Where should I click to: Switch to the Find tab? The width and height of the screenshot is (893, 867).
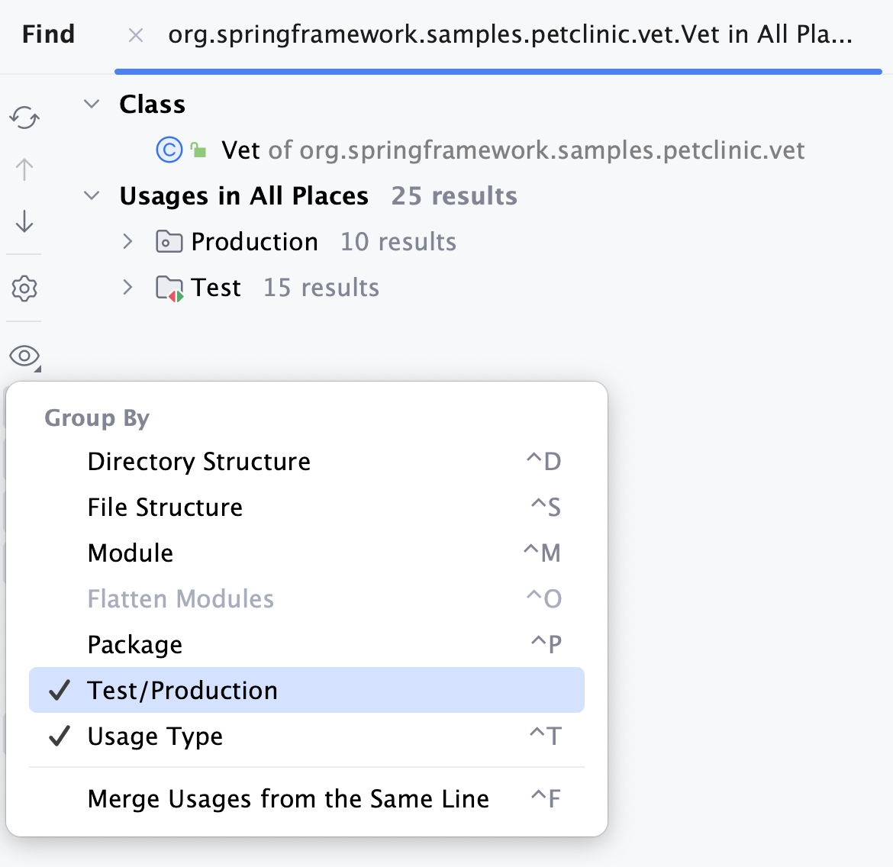tap(48, 34)
